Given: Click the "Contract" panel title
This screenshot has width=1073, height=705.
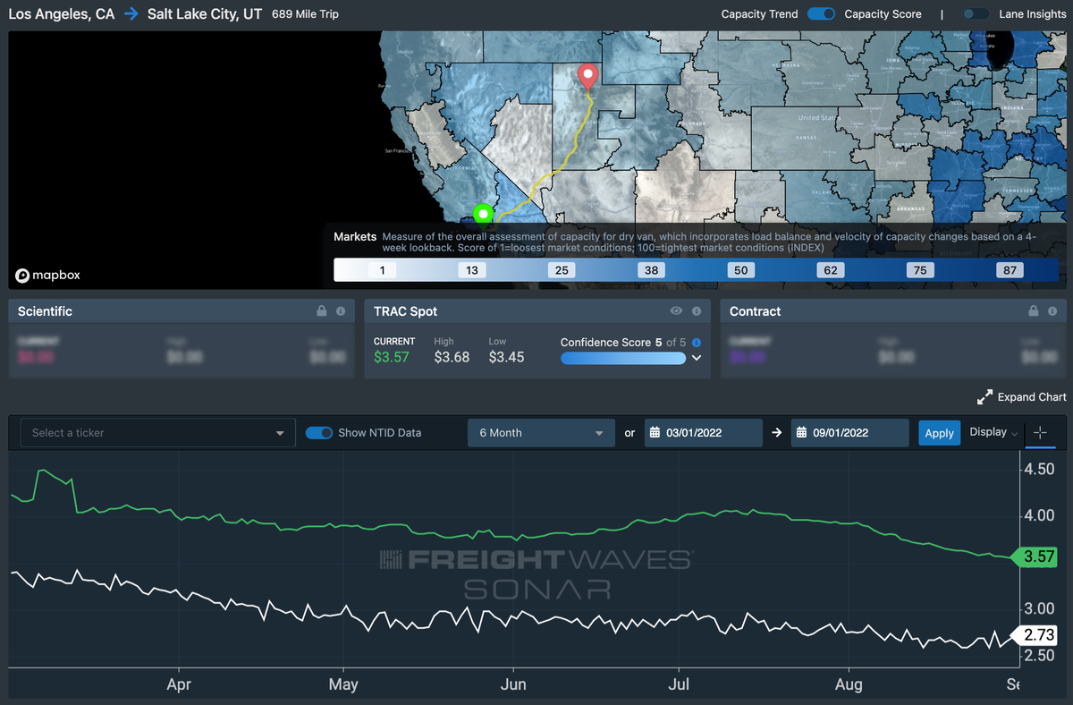Looking at the screenshot, I should click(756, 311).
